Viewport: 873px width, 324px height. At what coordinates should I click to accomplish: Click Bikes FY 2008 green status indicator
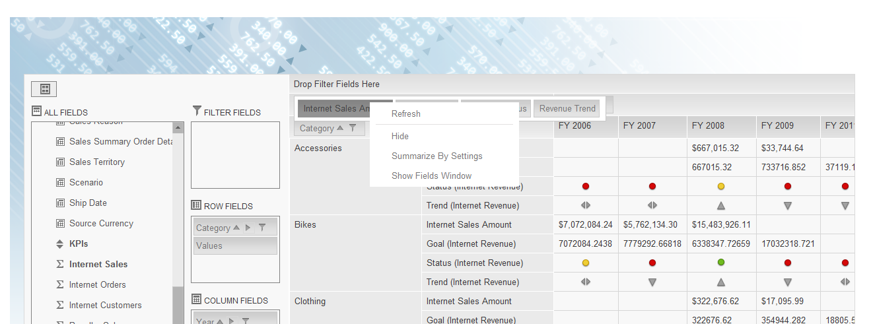tap(721, 263)
